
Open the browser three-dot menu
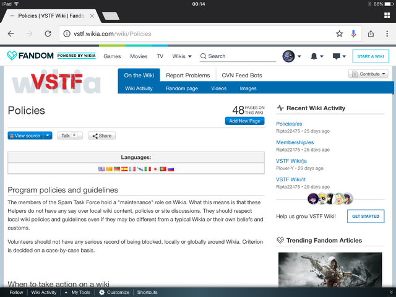(387, 33)
